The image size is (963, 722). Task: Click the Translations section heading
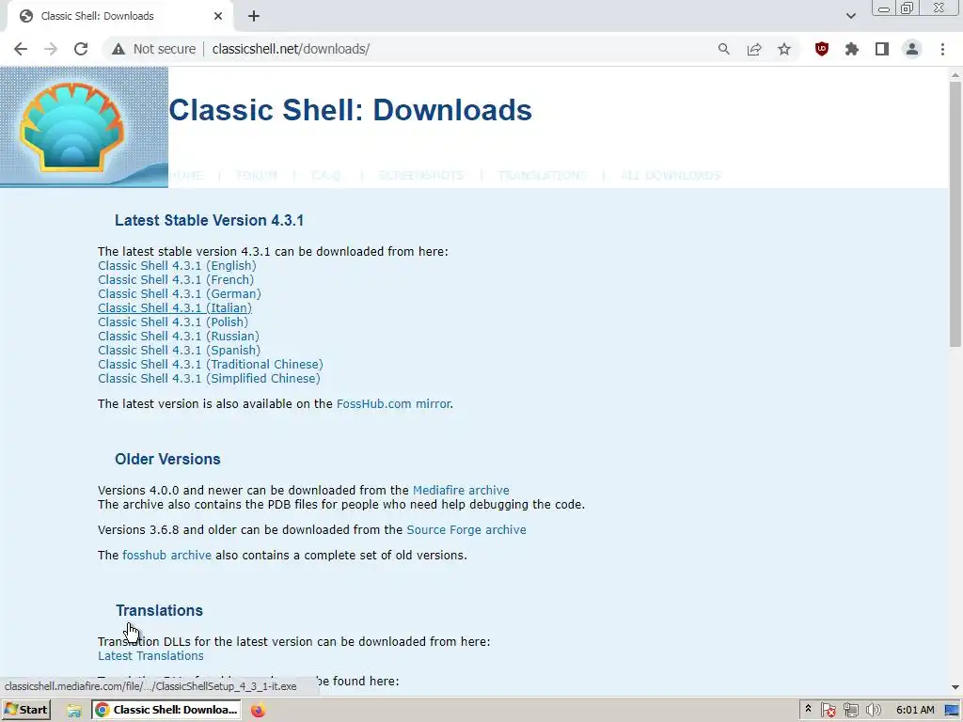coord(160,610)
